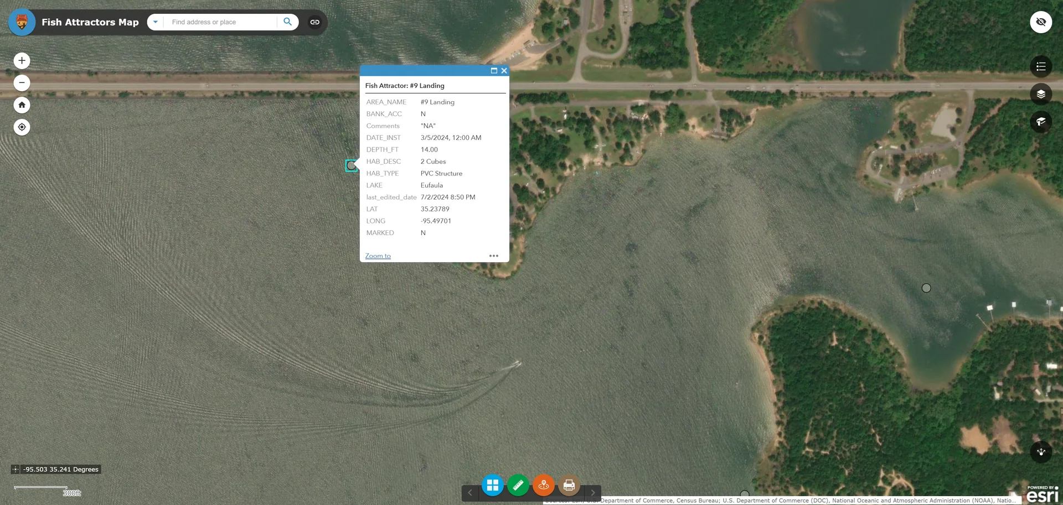This screenshot has height=505, width=1063.
Task: Click the coordinates readout '-95.503 35.241 Degrees'
Action: tap(61, 469)
